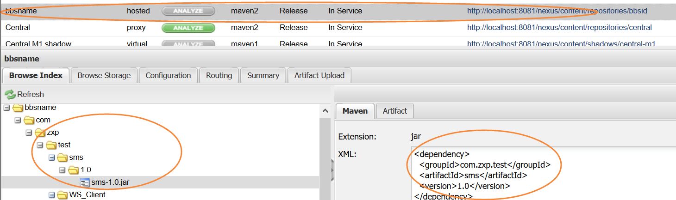Switch to the Artifact detail tab
This screenshot has height=200, width=676.
coord(394,111)
